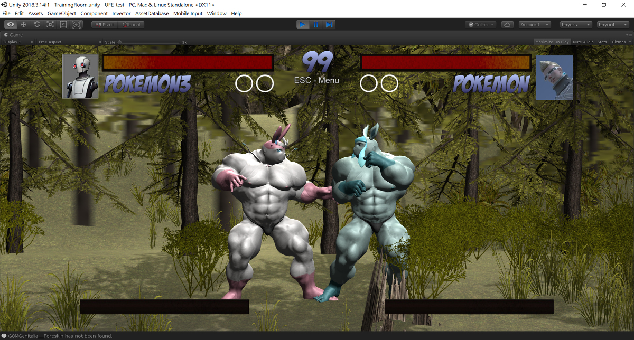Pause the running game
Screen dimensions: 634x340
[316, 24]
